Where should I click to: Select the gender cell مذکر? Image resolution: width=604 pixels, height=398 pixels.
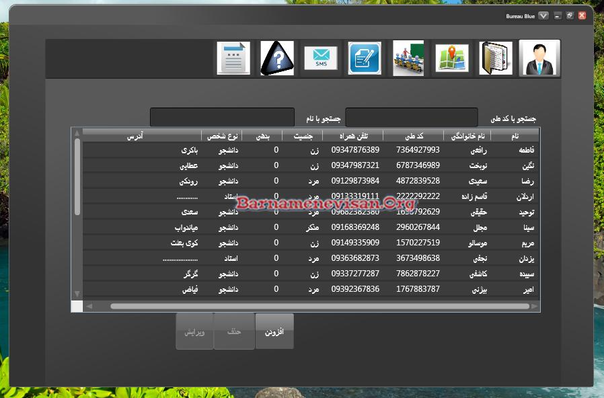(x=312, y=227)
